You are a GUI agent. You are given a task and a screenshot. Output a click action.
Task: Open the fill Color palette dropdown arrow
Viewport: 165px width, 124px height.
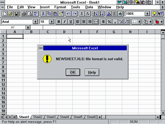pyautogui.click(x=151, y=22)
